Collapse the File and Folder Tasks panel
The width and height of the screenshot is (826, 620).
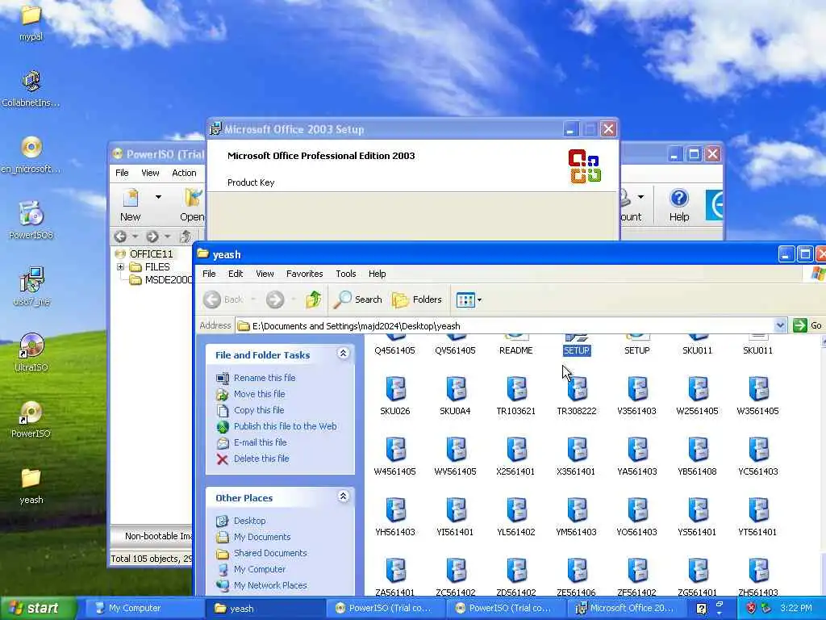tap(343, 354)
